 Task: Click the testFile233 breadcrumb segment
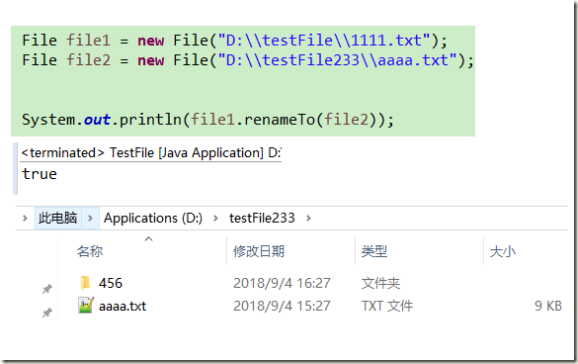coord(262,219)
